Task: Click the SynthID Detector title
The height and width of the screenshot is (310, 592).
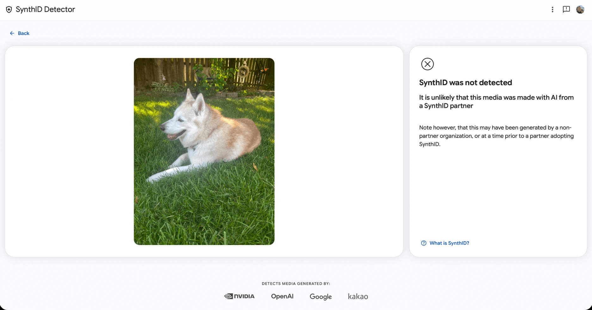Action: 45,9
